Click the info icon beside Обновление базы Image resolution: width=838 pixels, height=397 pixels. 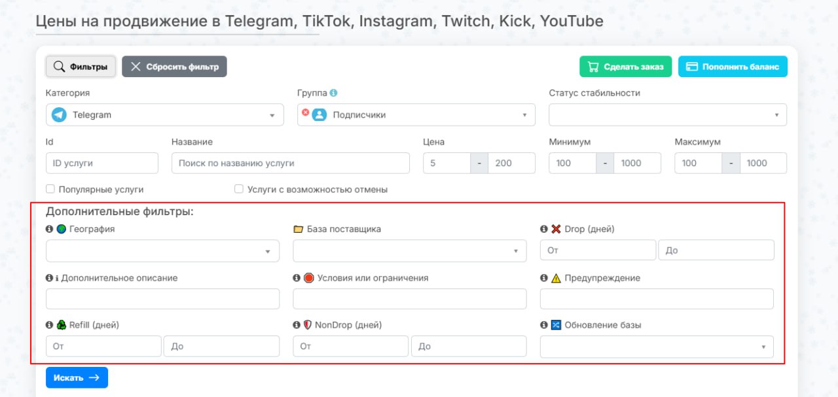543,324
